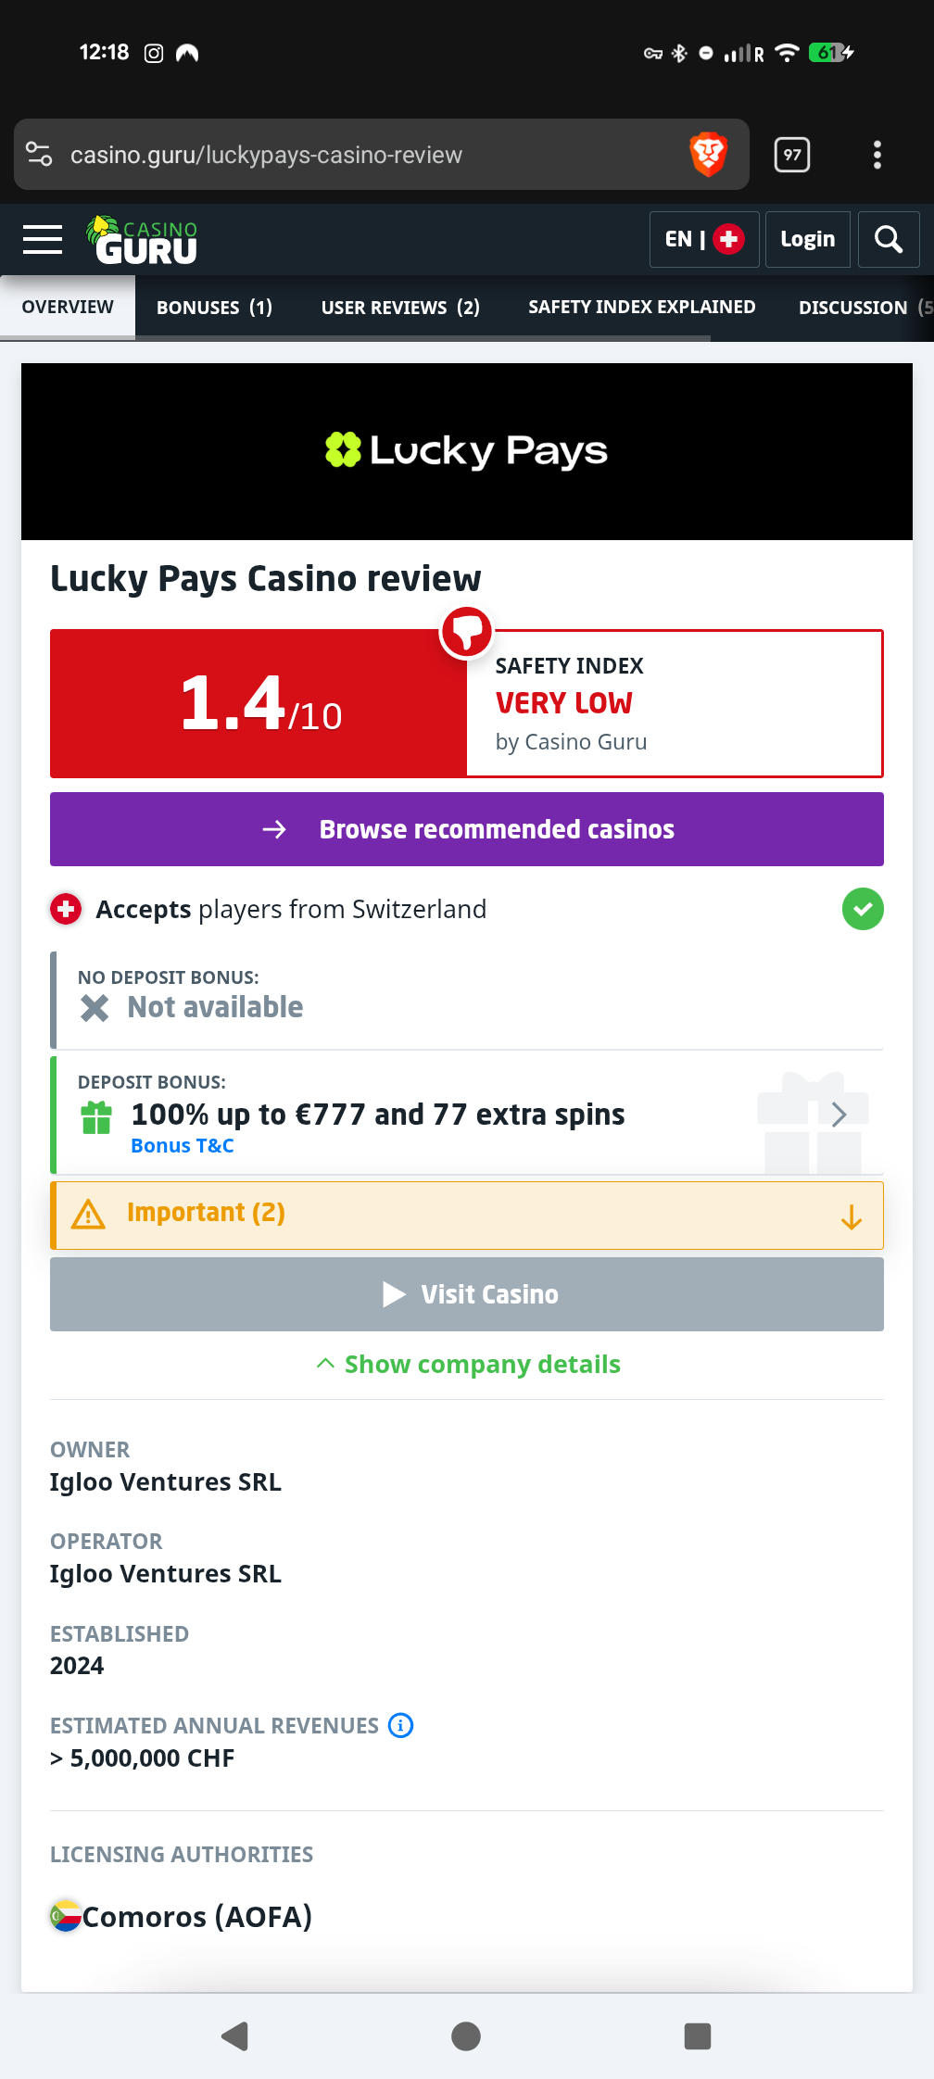Click Browse recommended casinos button
The height and width of the screenshot is (2079, 934).
coord(466,829)
